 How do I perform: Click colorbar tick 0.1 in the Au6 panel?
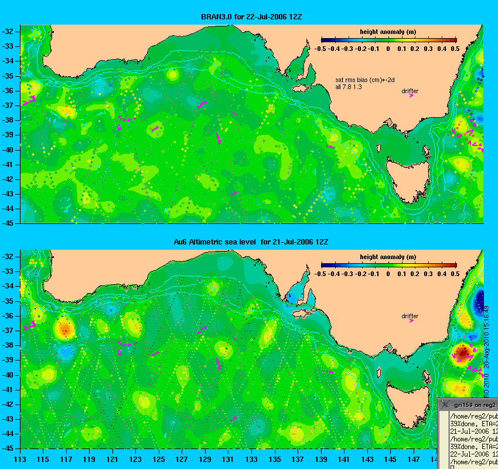click(x=402, y=274)
